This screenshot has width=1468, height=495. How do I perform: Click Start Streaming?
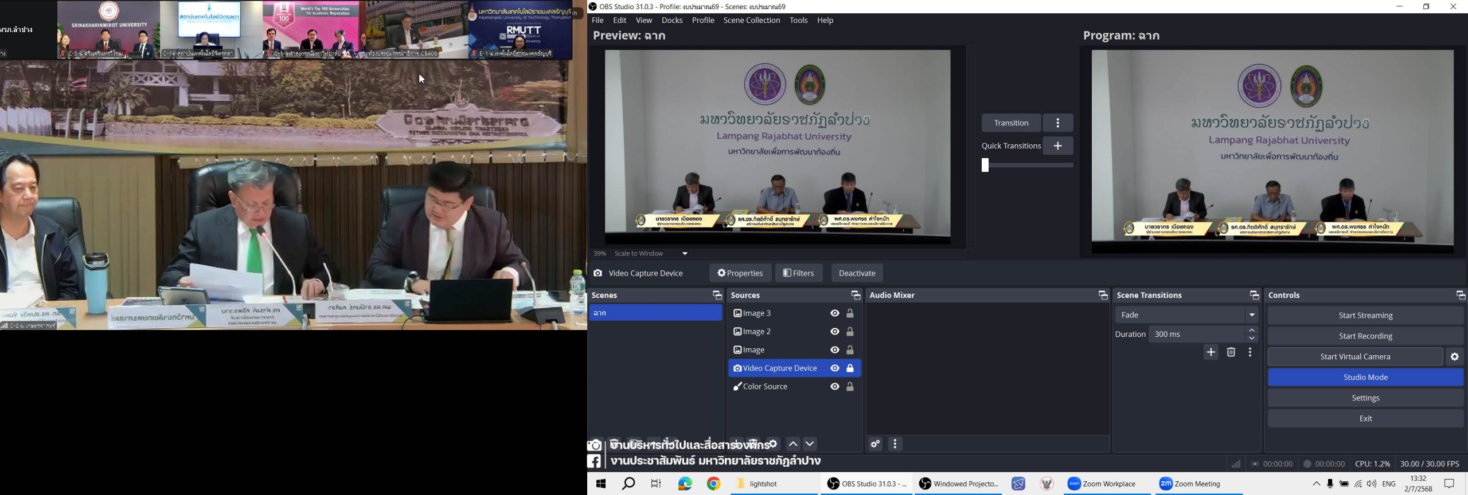(x=1365, y=316)
